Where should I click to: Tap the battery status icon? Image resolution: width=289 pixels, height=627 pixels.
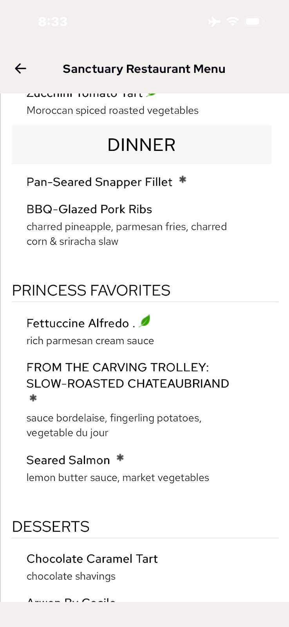[254, 22]
